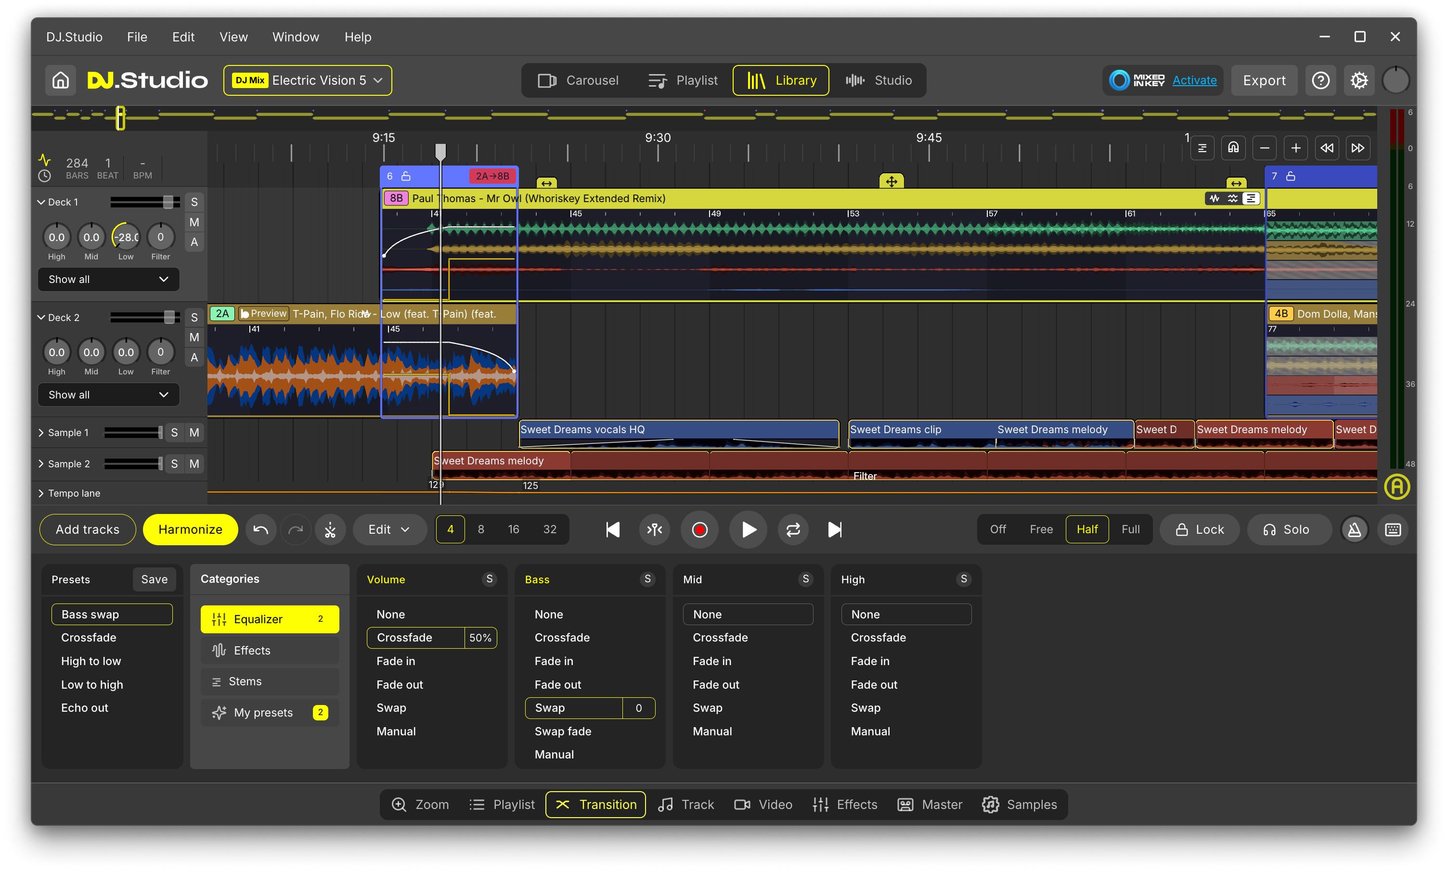Click the Harmonize button

click(190, 529)
